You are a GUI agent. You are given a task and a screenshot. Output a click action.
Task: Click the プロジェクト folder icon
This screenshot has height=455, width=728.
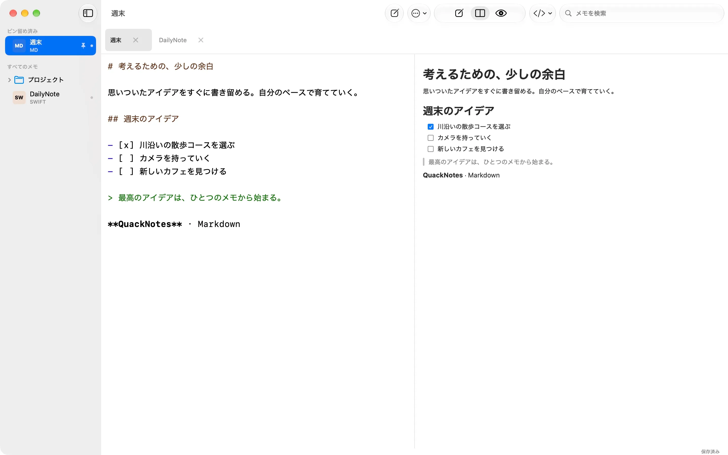[19, 80]
